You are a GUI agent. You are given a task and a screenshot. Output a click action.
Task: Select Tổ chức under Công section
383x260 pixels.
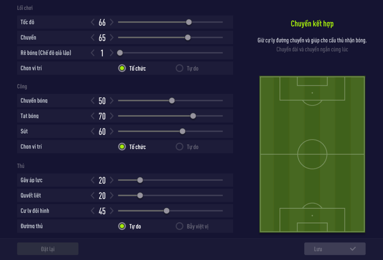pos(122,147)
